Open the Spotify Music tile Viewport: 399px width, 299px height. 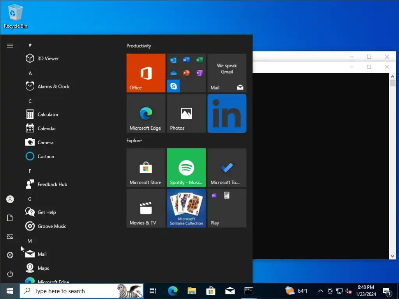(186, 168)
